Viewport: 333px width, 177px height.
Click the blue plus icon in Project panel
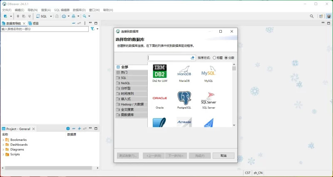(x=79, y=129)
